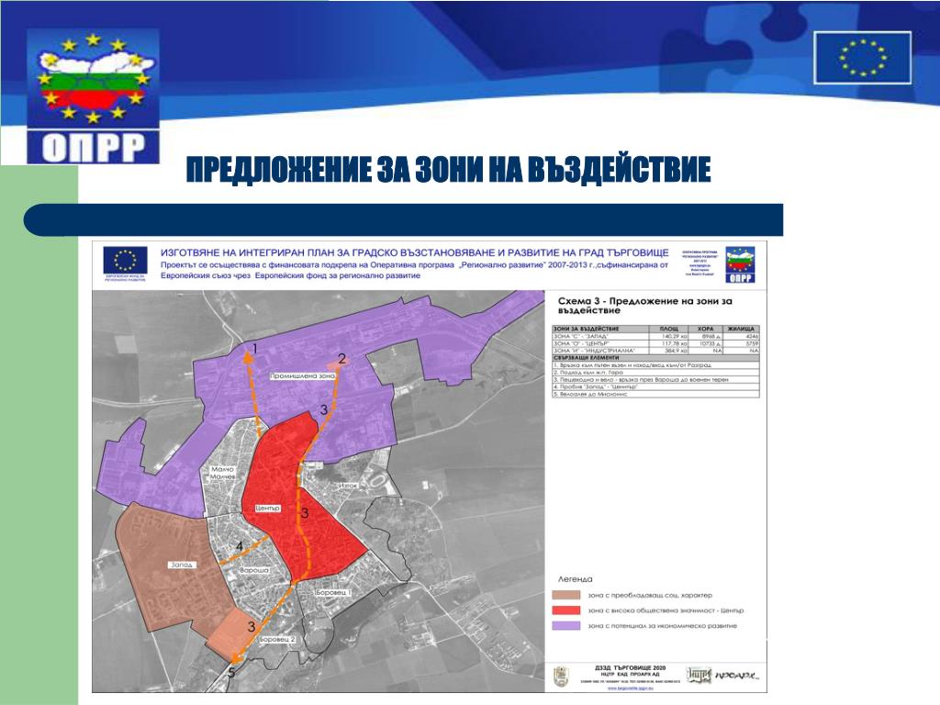Click the 'Боровец 1' map label
Image resolution: width=940 pixels, height=705 pixels.
[333, 592]
